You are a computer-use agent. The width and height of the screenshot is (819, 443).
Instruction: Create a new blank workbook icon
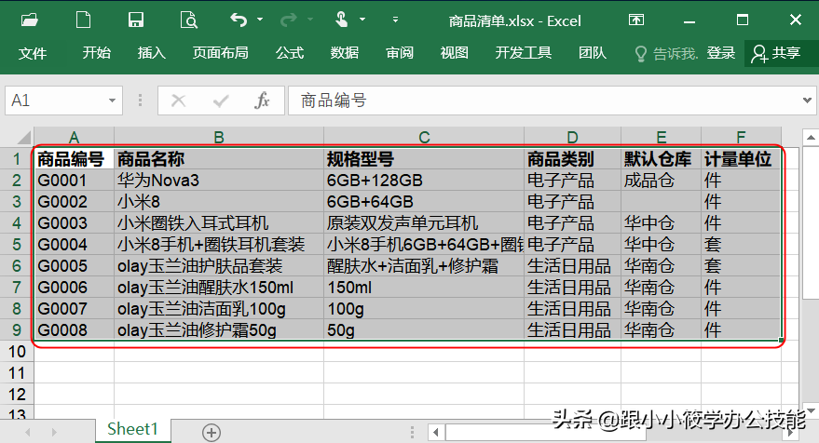click(x=83, y=20)
